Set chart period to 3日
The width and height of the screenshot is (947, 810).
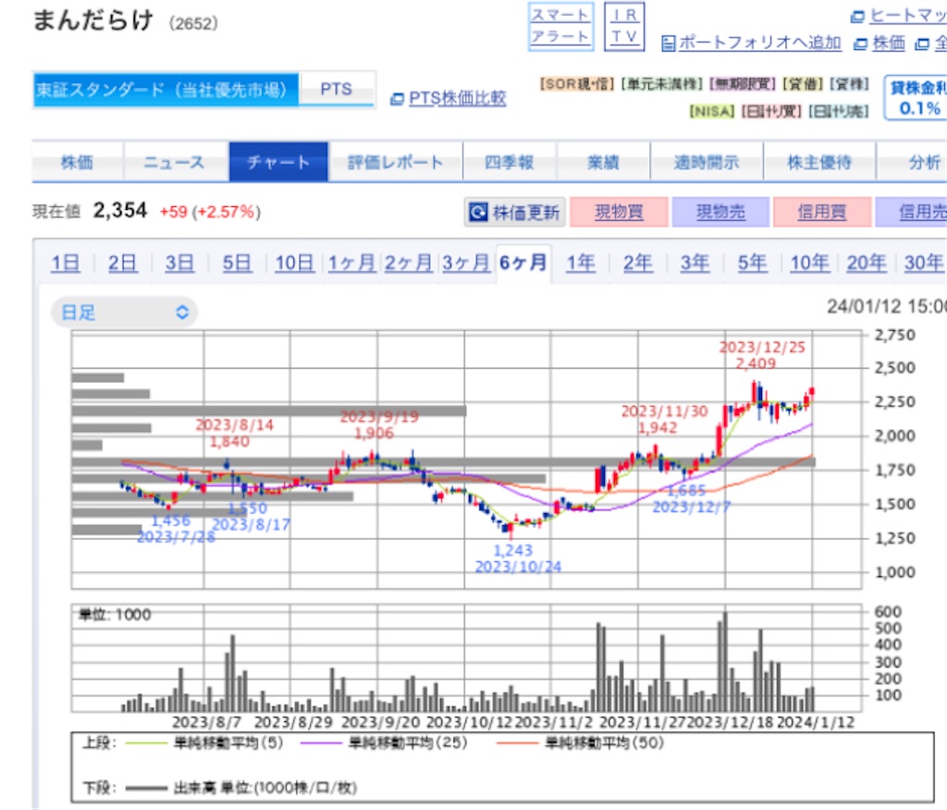click(179, 264)
